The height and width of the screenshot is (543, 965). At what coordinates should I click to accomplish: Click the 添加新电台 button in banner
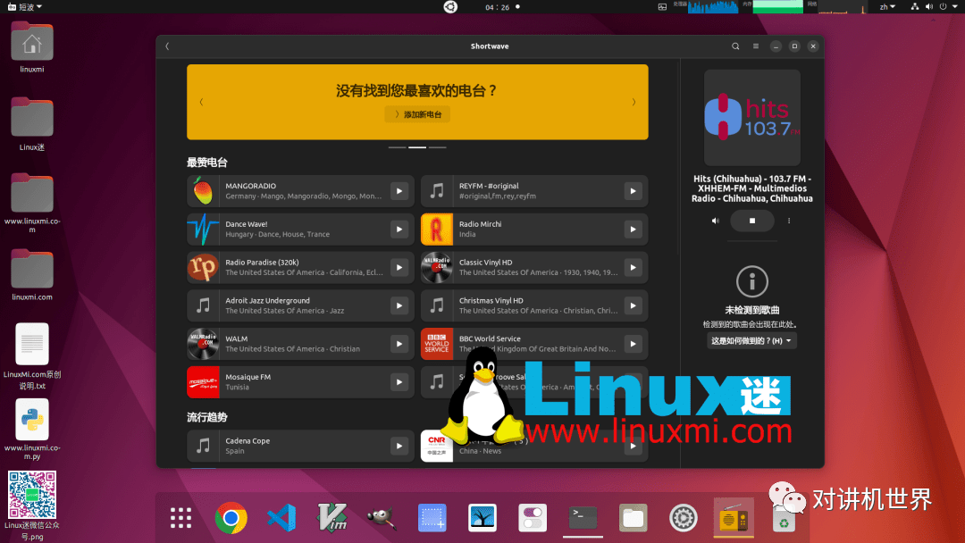[x=417, y=114]
